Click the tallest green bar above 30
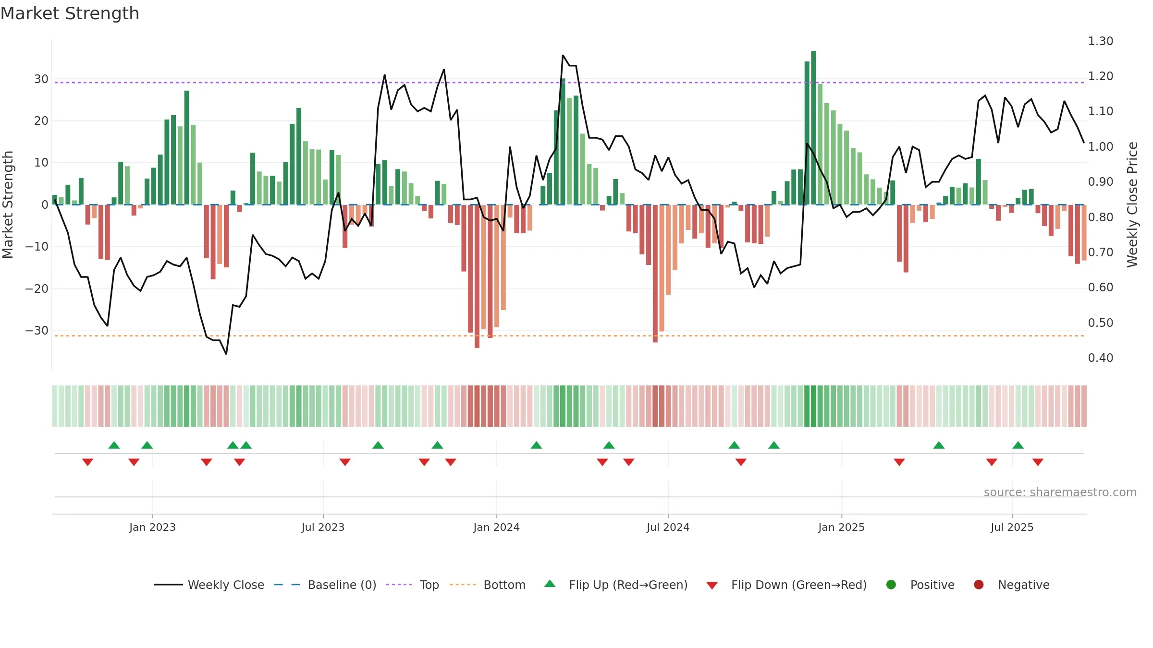Image resolution: width=1153 pixels, height=648 pixels. (x=813, y=128)
